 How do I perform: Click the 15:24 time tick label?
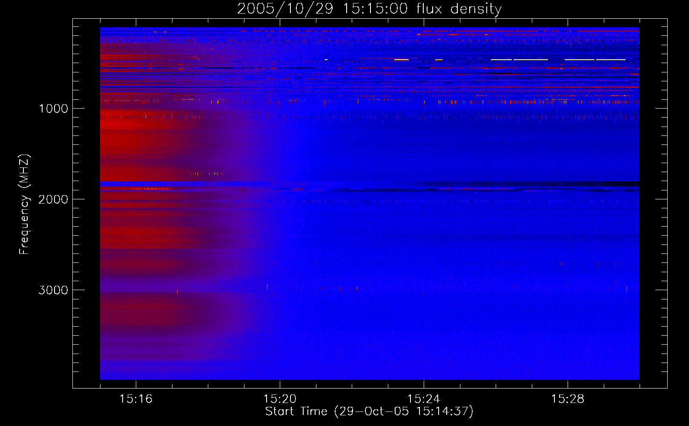pos(424,399)
